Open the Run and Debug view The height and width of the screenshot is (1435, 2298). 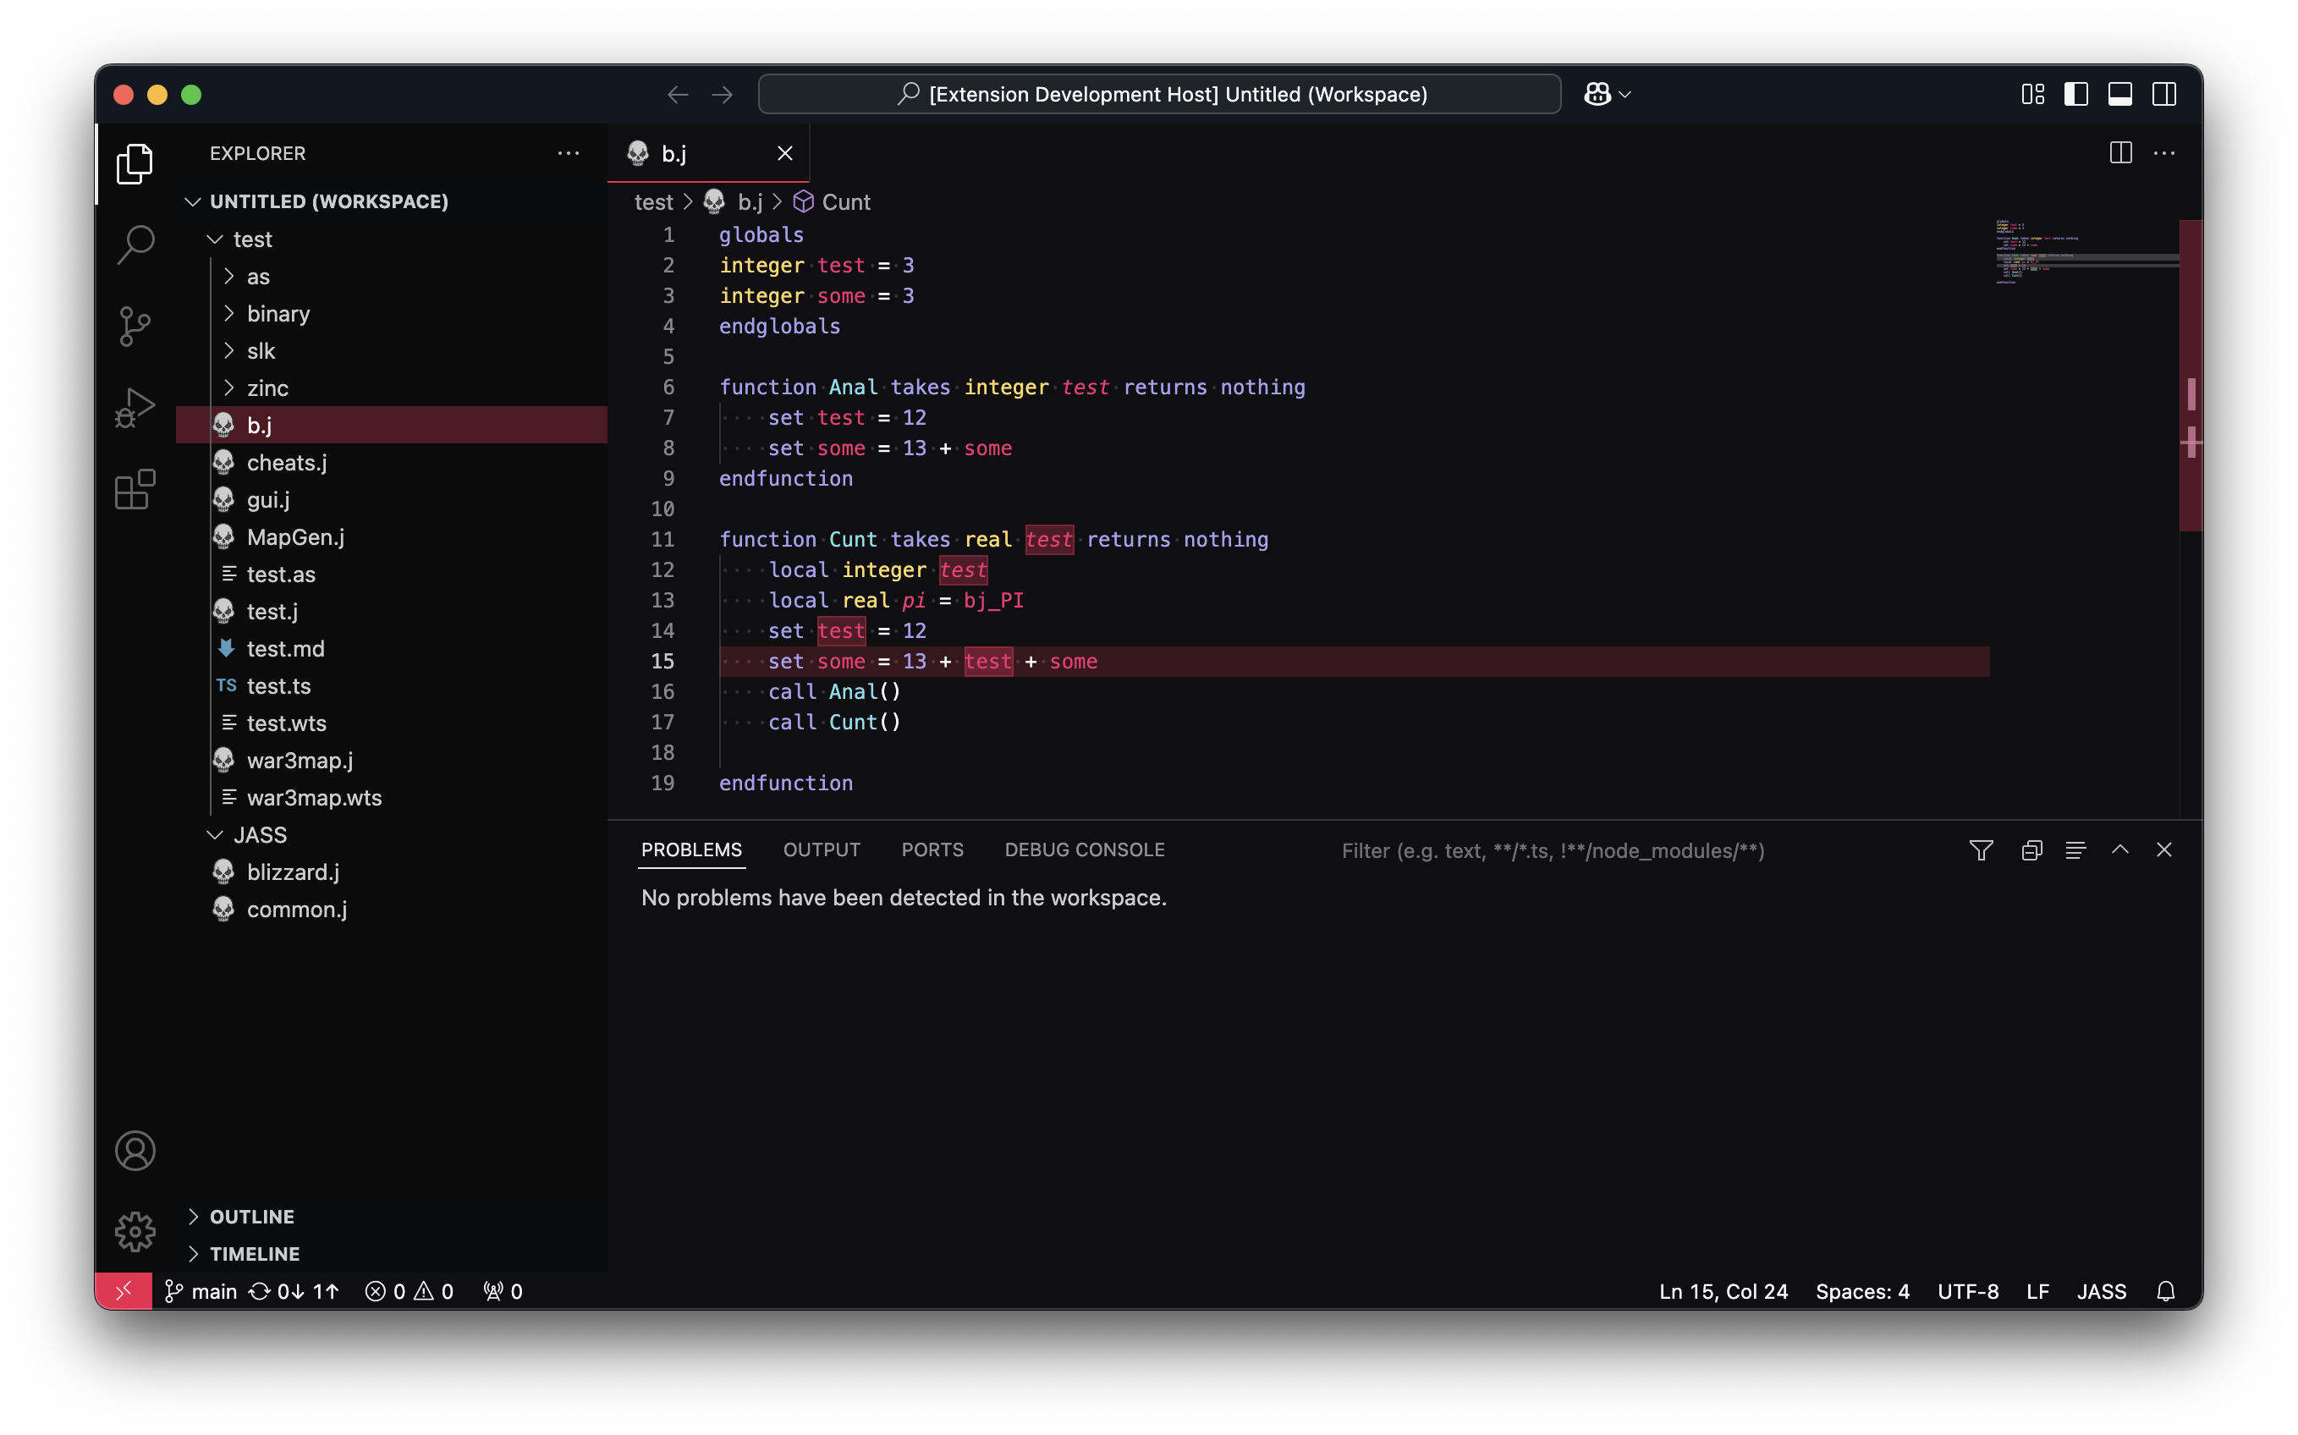[x=135, y=408]
